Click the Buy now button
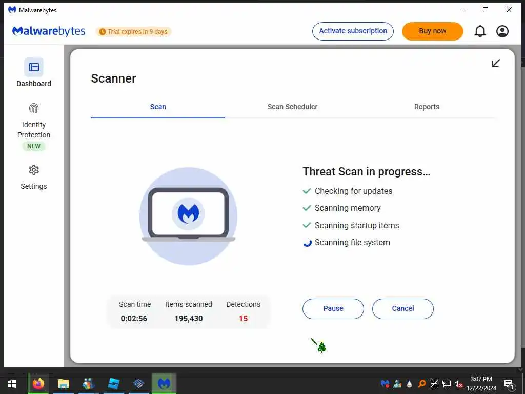Screen dimensions: 525x394 click(x=433, y=31)
